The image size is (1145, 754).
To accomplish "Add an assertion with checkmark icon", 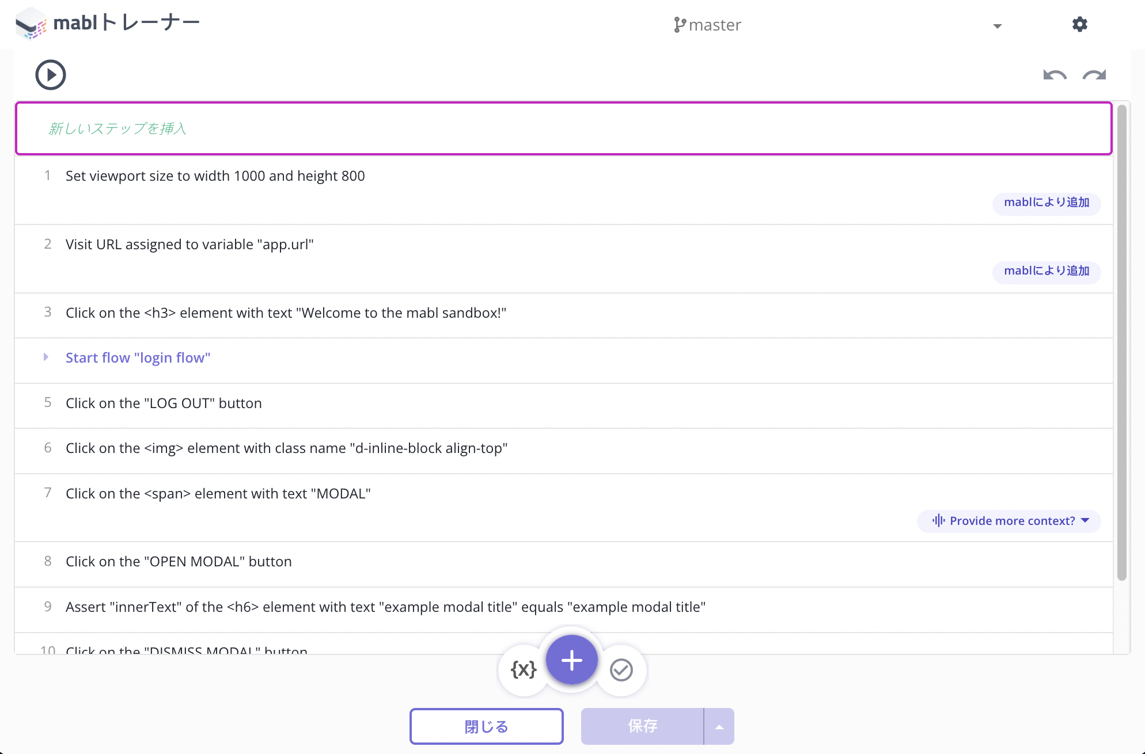I will click(x=621, y=670).
